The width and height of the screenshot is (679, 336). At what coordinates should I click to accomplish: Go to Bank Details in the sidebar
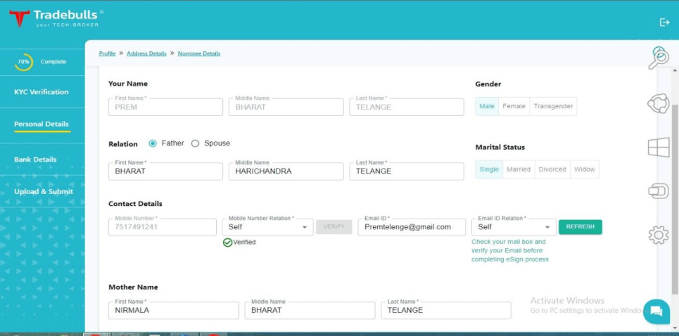point(35,160)
